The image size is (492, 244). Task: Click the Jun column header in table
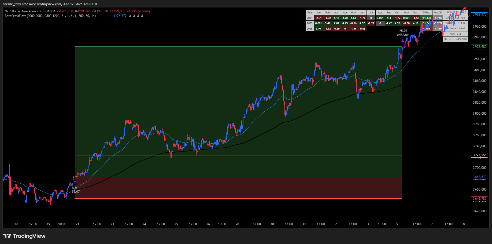[362, 13]
